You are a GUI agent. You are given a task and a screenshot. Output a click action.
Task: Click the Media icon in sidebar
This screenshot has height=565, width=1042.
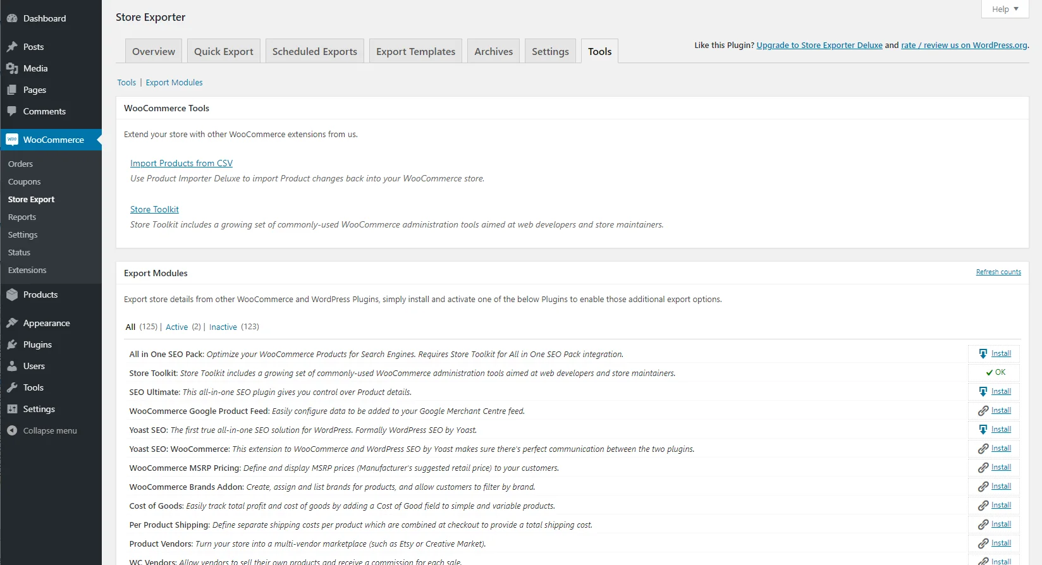click(x=12, y=68)
